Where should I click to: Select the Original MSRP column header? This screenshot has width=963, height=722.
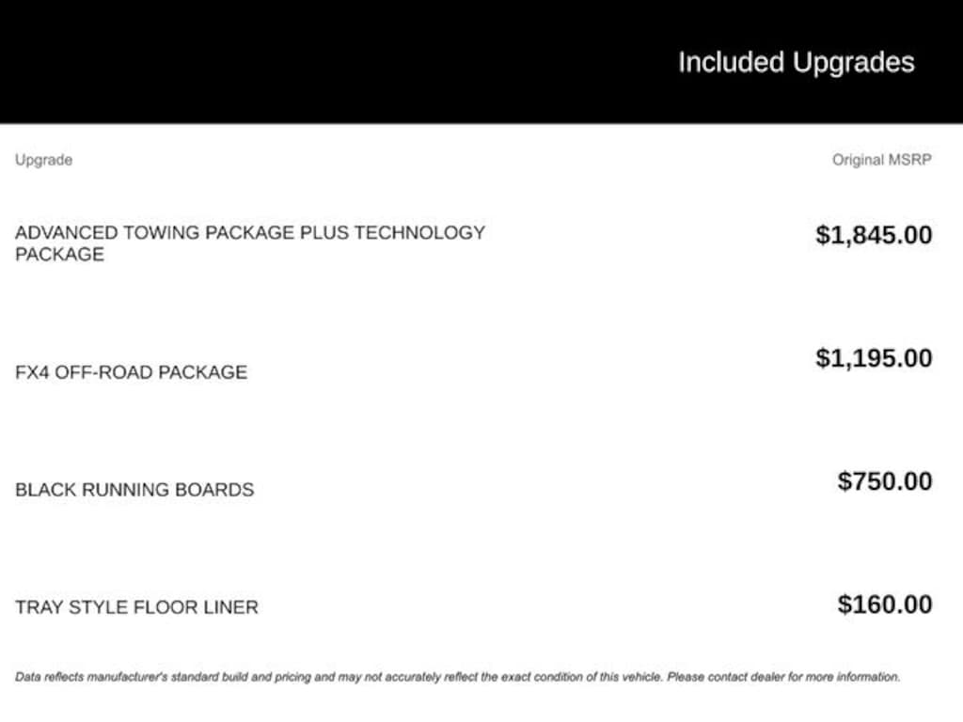point(882,160)
